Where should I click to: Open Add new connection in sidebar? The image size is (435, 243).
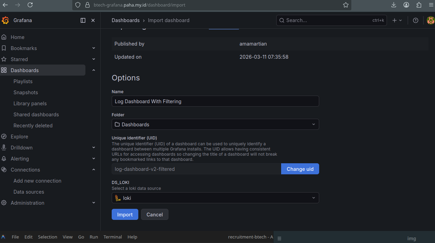pyautogui.click(x=37, y=181)
